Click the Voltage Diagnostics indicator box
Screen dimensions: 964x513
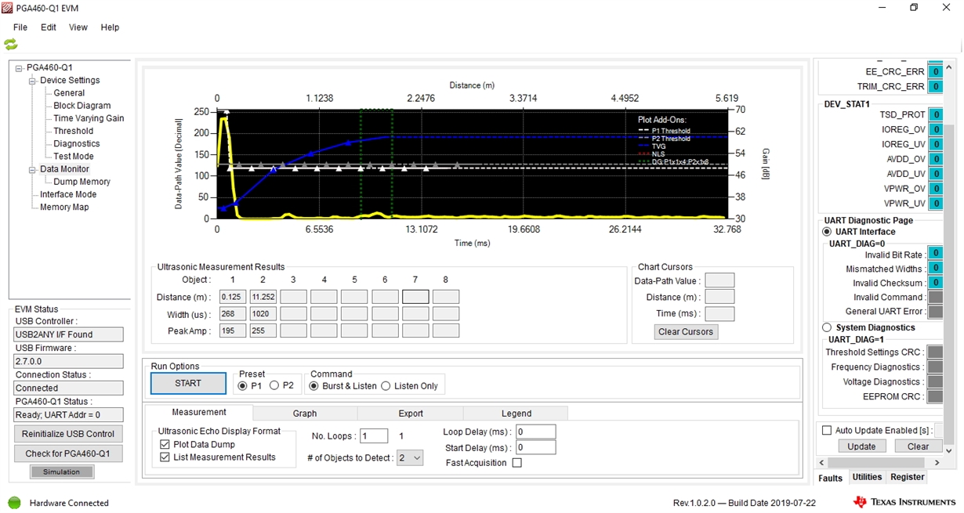click(935, 382)
